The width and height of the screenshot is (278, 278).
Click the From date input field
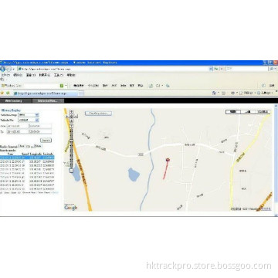[18, 126]
